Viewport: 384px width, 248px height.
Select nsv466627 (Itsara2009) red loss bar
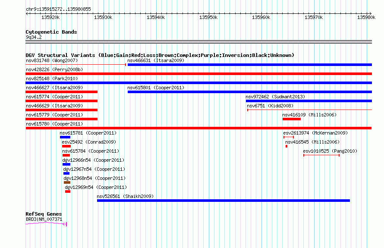point(61,92)
